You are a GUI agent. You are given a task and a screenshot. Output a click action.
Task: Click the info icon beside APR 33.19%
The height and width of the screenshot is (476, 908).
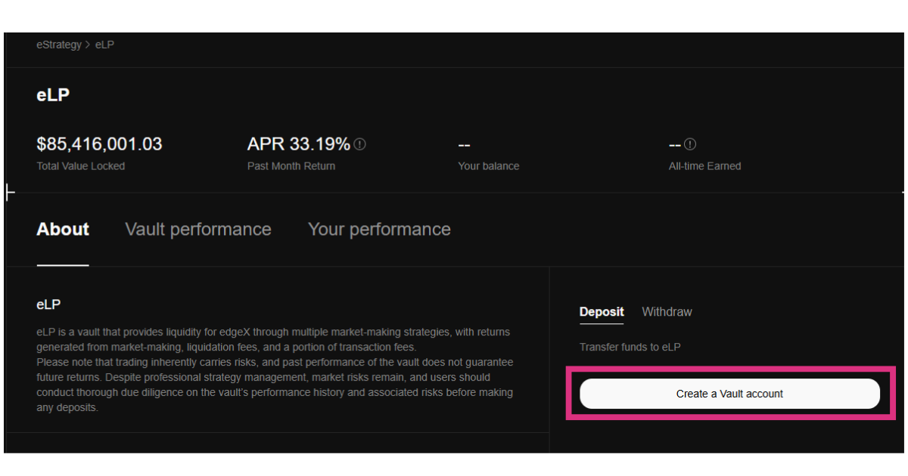click(x=360, y=144)
